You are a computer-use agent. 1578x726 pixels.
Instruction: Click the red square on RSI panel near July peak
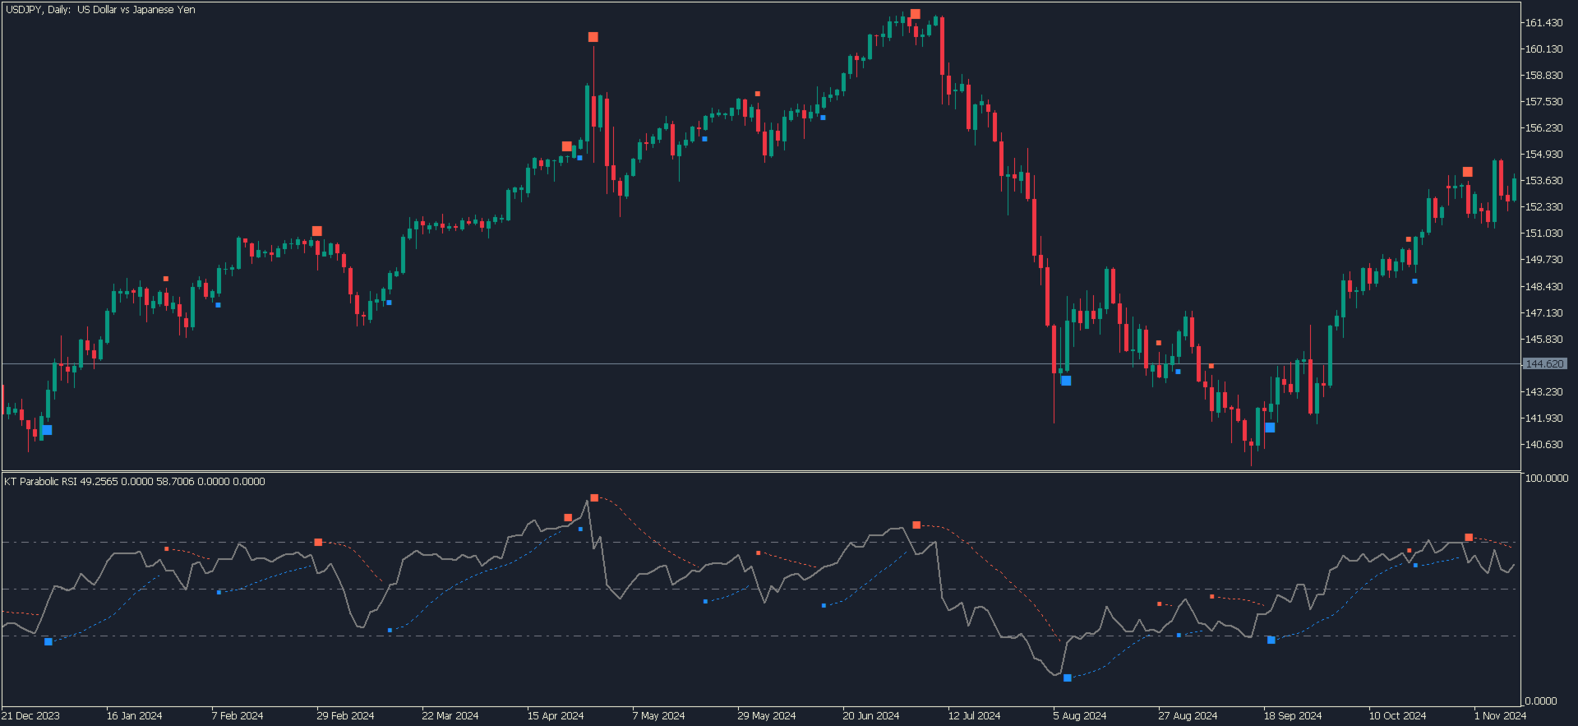[916, 525]
